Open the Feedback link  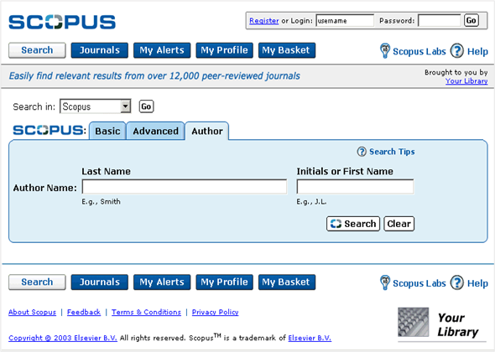click(x=84, y=312)
